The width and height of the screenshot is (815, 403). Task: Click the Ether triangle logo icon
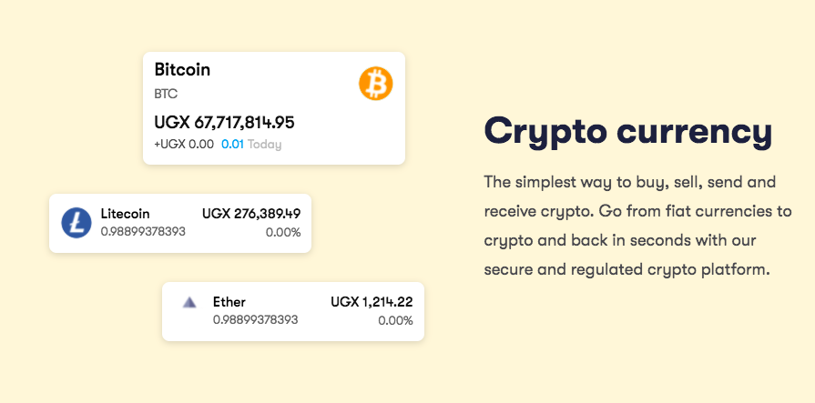coord(189,302)
